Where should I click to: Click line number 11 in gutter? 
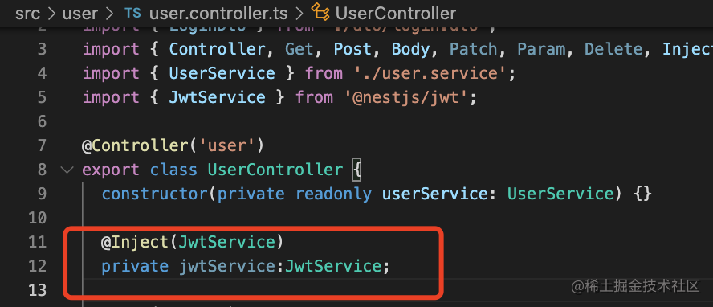37,242
